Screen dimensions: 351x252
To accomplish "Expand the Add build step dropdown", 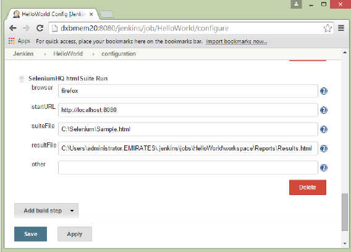I will [46, 211].
